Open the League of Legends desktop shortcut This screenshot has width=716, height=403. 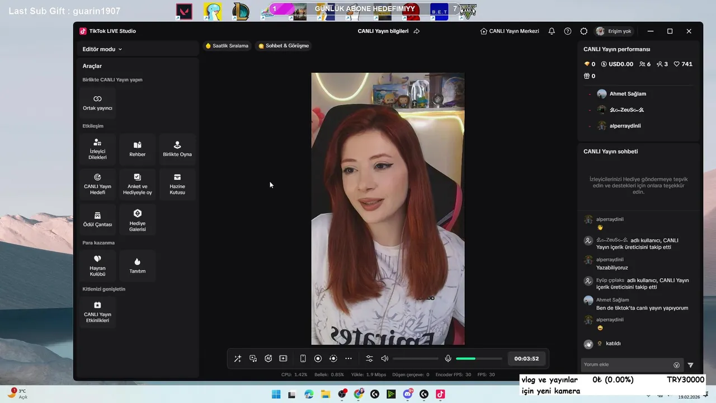(x=241, y=12)
